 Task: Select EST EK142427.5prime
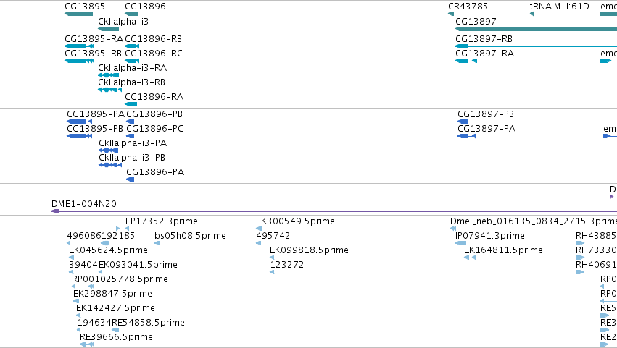(115, 309)
